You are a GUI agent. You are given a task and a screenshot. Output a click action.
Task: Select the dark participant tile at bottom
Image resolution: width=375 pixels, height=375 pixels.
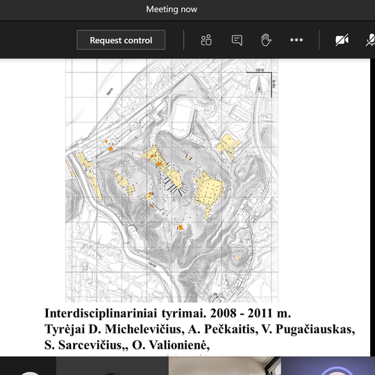click(x=112, y=366)
